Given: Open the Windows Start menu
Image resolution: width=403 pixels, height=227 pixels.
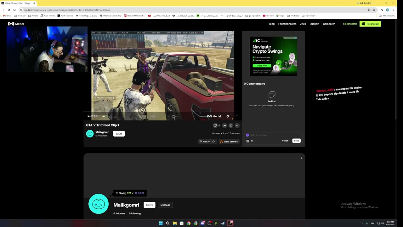Looking at the screenshot, I should pos(161,223).
